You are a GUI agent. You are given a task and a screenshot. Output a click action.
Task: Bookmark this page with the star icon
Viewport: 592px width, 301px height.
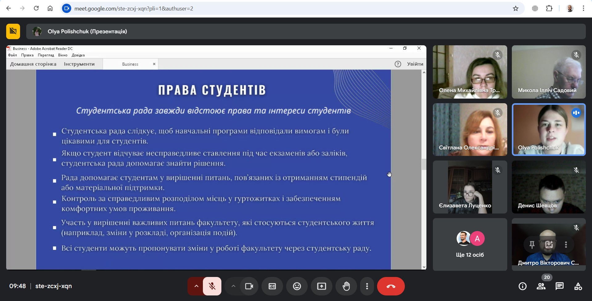pos(516,9)
